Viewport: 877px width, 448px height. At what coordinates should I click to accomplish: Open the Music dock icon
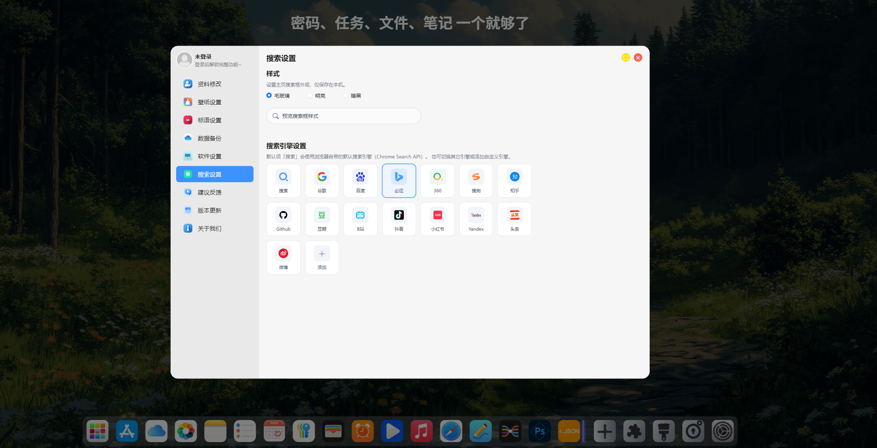(x=422, y=431)
